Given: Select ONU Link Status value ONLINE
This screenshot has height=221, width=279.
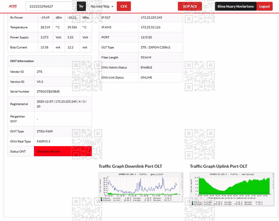Looking at the screenshot, I should click(x=146, y=77).
